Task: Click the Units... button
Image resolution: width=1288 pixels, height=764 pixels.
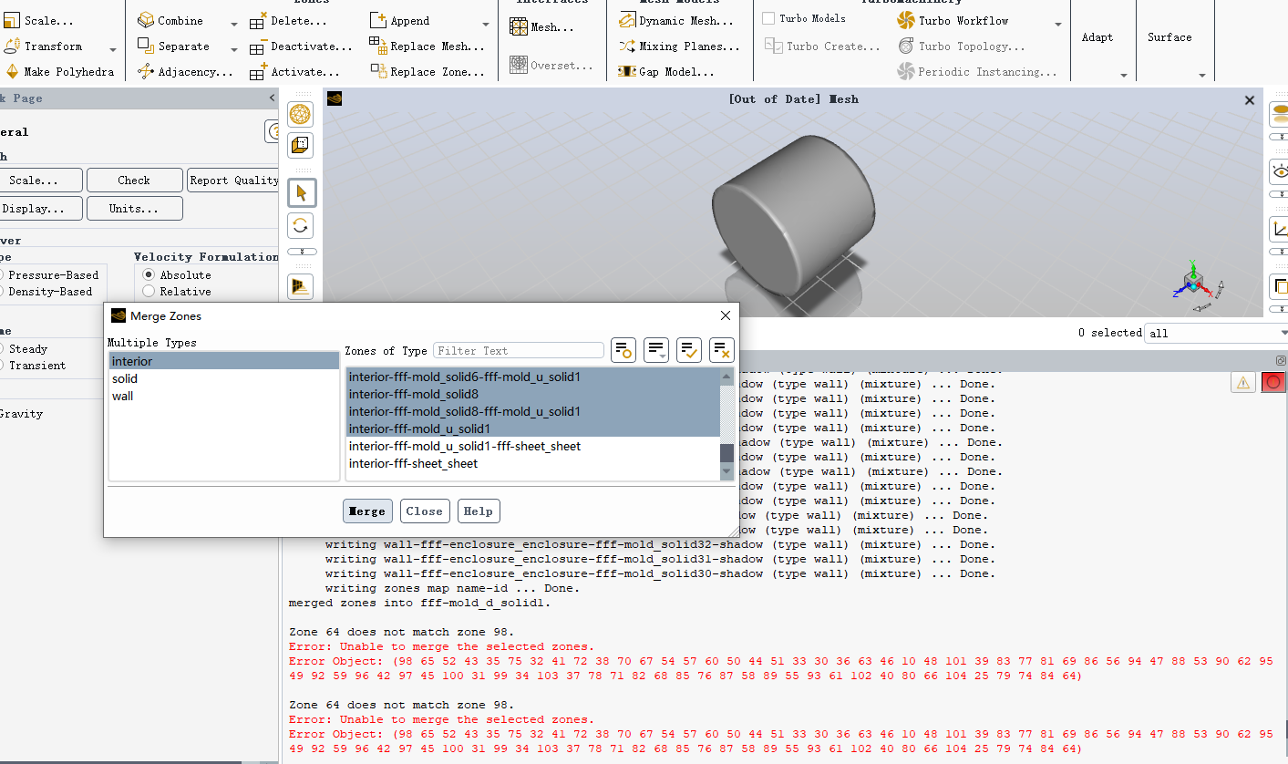Action: coord(134,209)
